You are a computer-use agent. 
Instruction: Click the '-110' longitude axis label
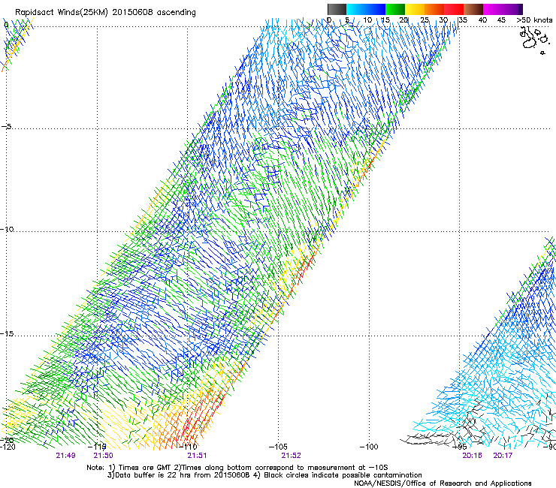point(189,447)
